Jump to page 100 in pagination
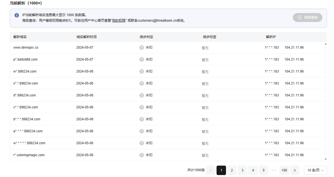The height and width of the screenshot is (177, 334). pyautogui.click(x=284, y=170)
